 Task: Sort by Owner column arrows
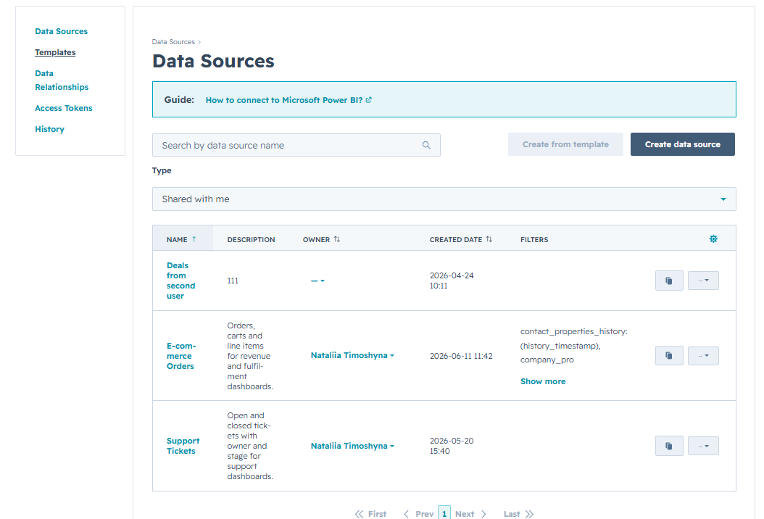point(336,239)
